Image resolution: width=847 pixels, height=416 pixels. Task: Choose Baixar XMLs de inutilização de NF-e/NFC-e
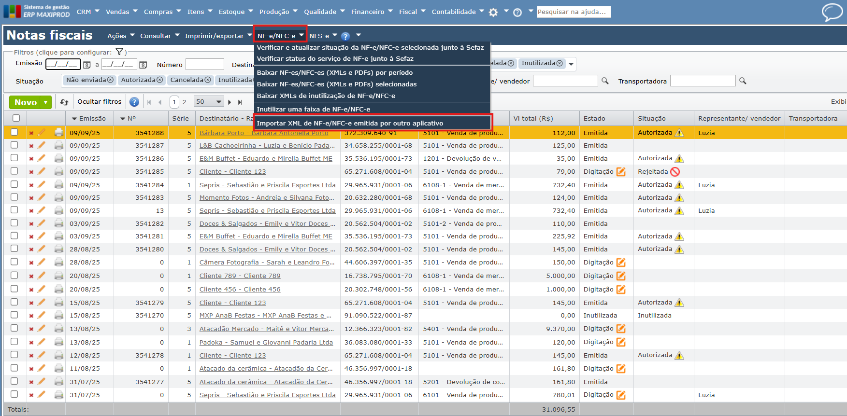point(326,96)
